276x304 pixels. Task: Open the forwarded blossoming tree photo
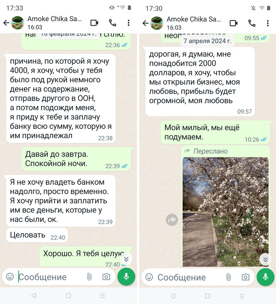(226, 212)
